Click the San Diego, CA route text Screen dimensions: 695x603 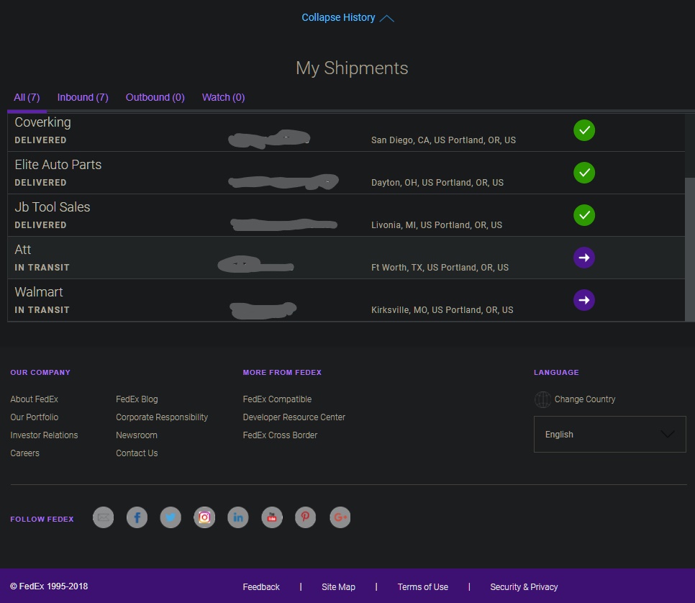tap(443, 140)
